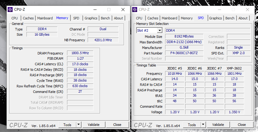
Task: Click tRAS value 38 clocks
Action: click(80, 80)
